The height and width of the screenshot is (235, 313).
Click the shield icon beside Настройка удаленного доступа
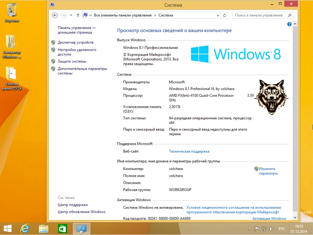[53, 50]
